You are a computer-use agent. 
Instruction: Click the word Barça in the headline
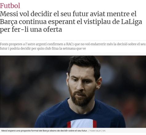pos(9,22)
